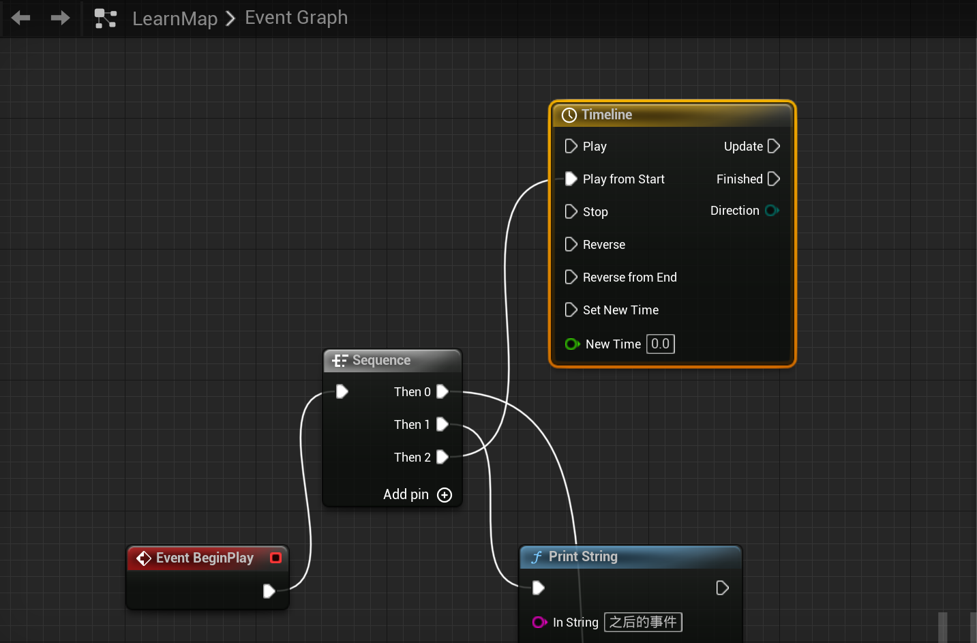The image size is (977, 643).
Task: Select the Sequence node title
Action: pos(382,360)
